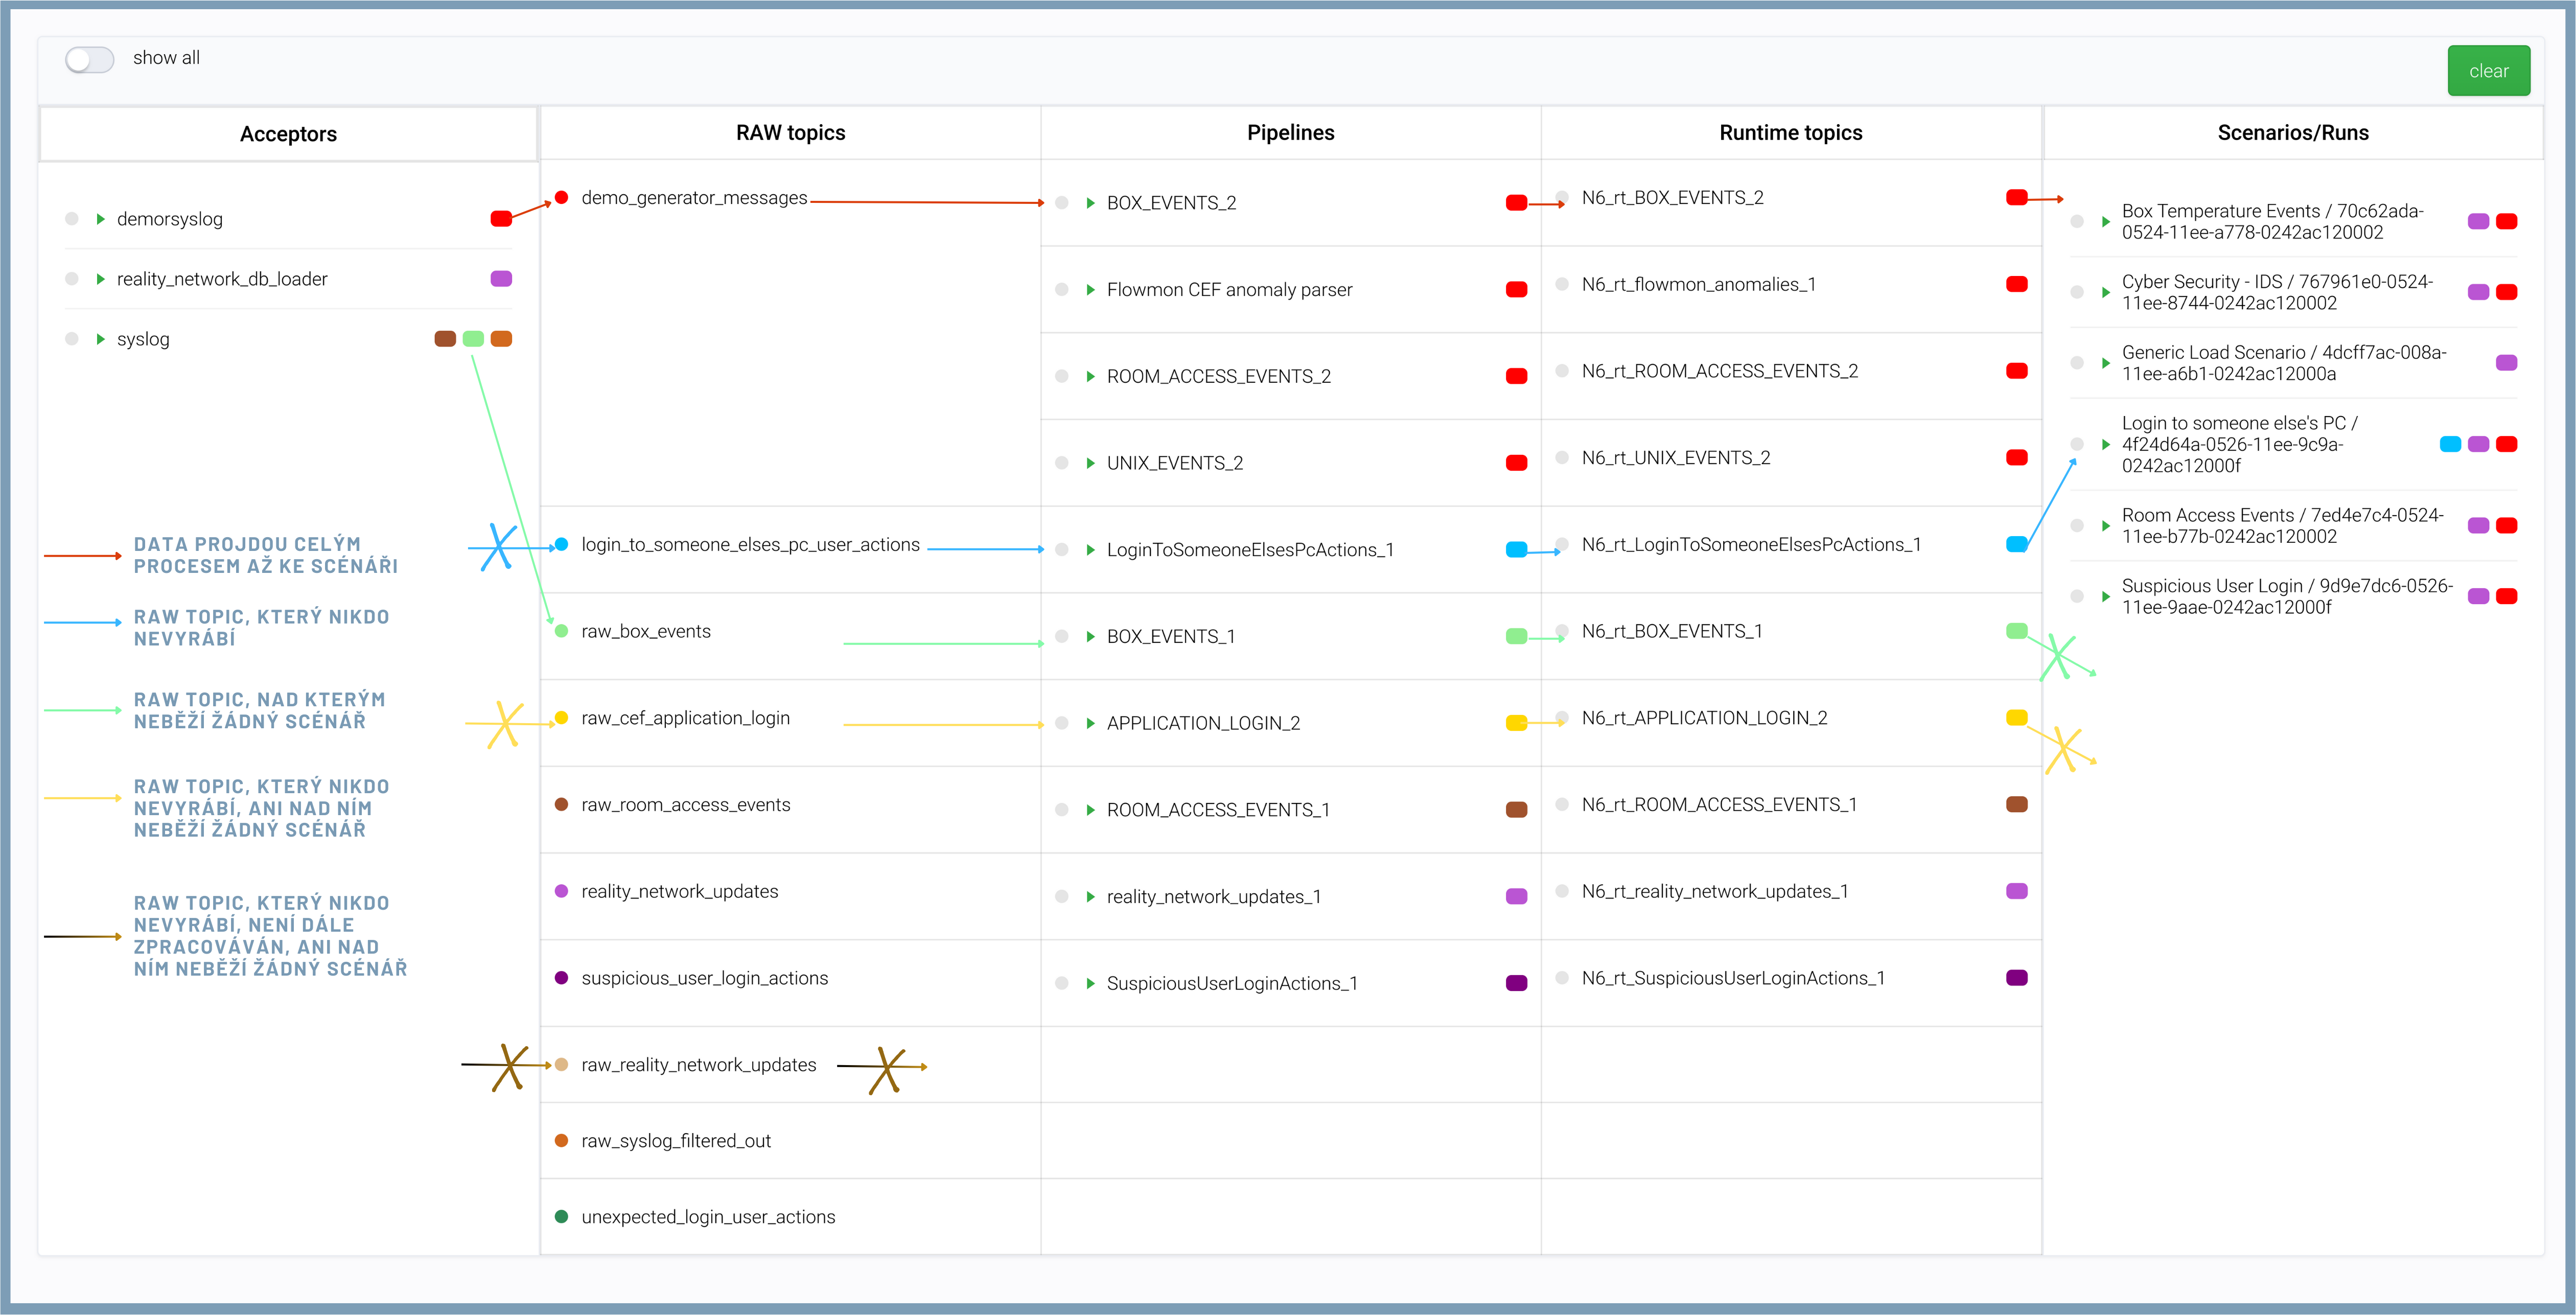Click purple dot beside reality_network_updates
The height and width of the screenshot is (1315, 2576).
click(x=562, y=891)
